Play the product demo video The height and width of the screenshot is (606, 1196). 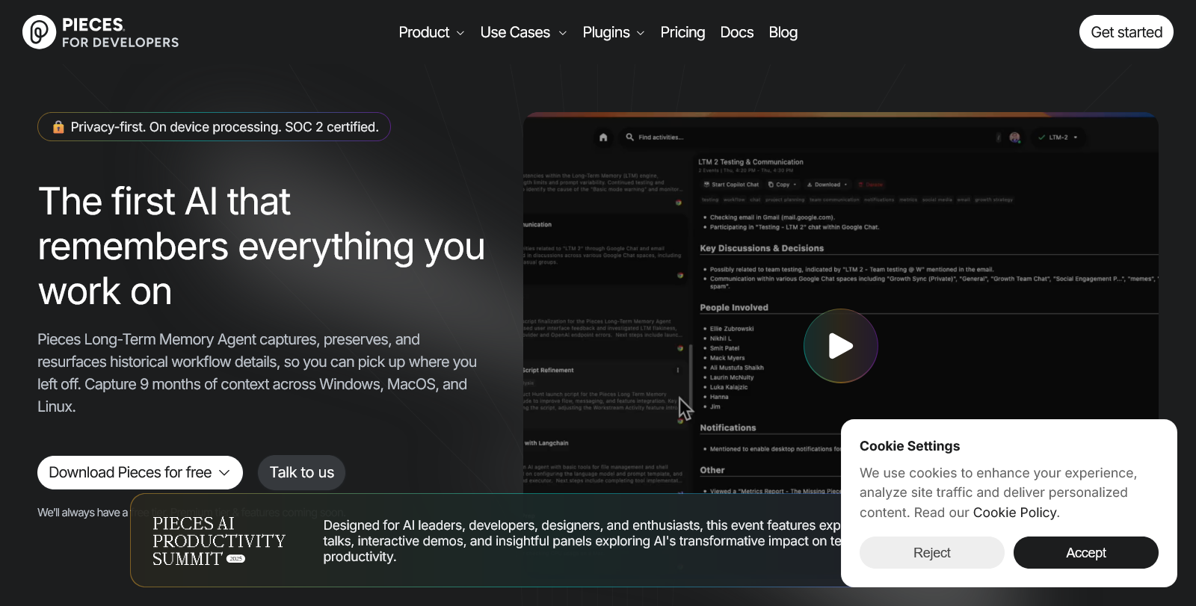[840, 346]
